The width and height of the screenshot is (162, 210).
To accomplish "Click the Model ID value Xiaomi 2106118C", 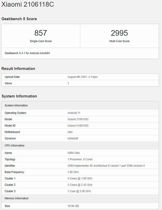I will pyautogui.click(x=78, y=125).
